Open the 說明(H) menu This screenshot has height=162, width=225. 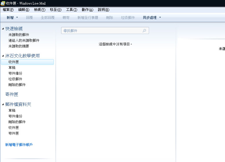[x=103, y=10]
